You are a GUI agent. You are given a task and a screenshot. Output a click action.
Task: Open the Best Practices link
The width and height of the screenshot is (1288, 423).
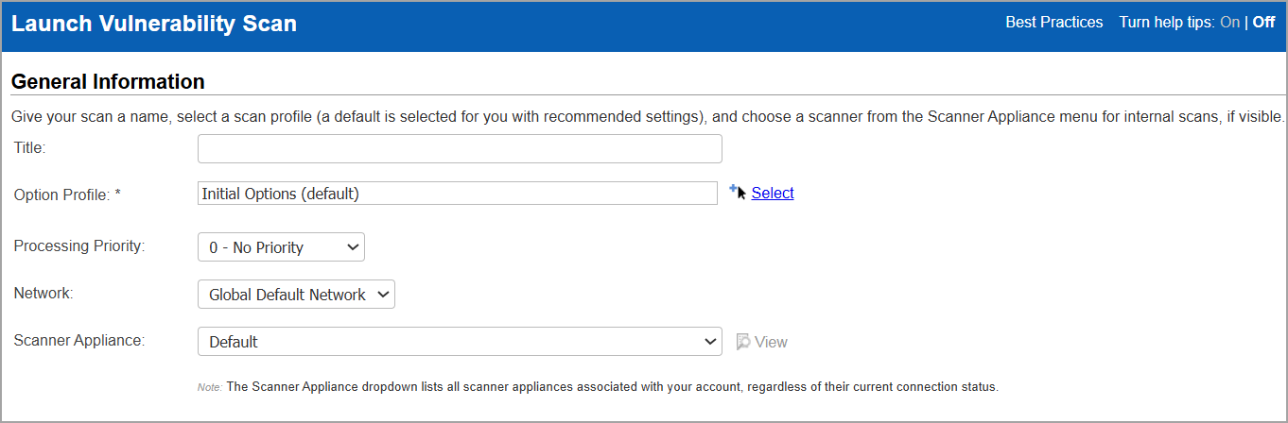tap(1053, 23)
